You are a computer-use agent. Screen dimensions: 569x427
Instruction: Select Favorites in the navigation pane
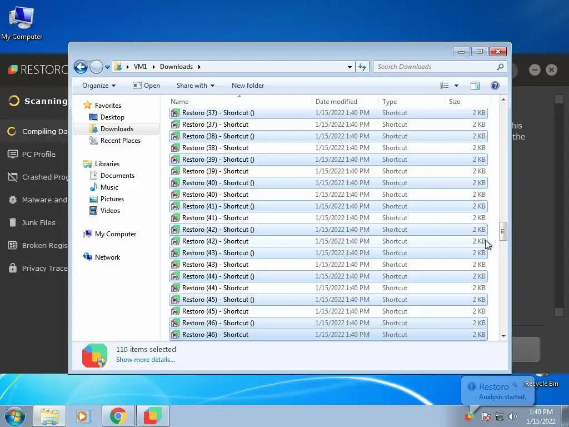click(x=108, y=106)
